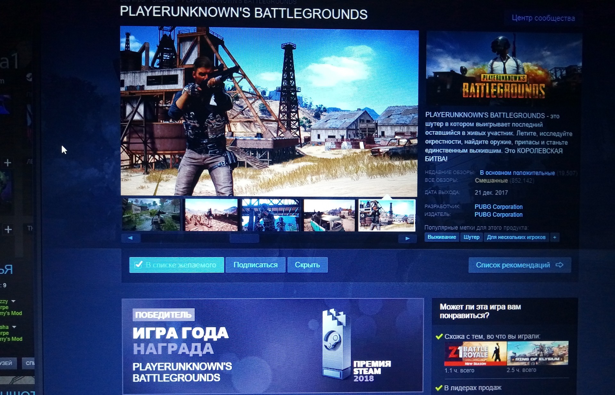Open developer PUBG Corporation link
Screen dimensions: 615x395
(498, 207)
